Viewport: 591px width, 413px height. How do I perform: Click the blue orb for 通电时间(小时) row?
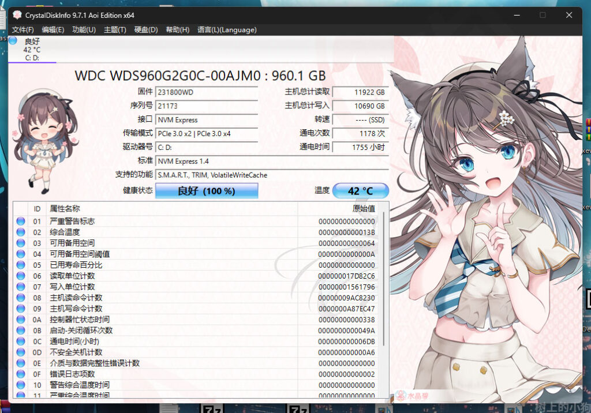pyautogui.click(x=21, y=341)
